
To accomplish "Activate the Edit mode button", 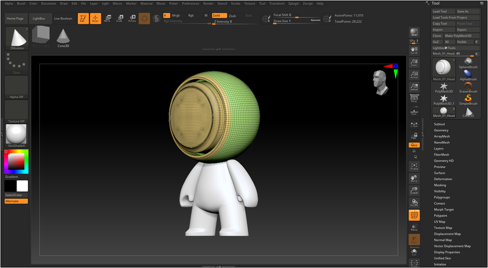I will (82, 19).
